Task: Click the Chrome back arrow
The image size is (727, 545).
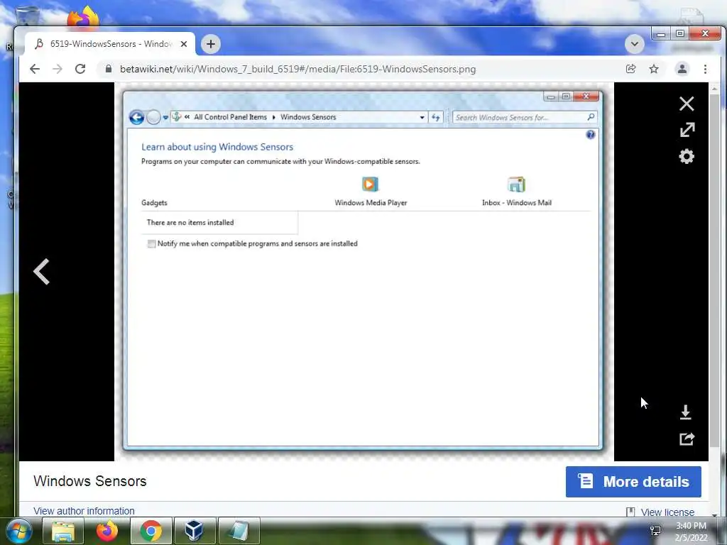Action: coord(35,69)
